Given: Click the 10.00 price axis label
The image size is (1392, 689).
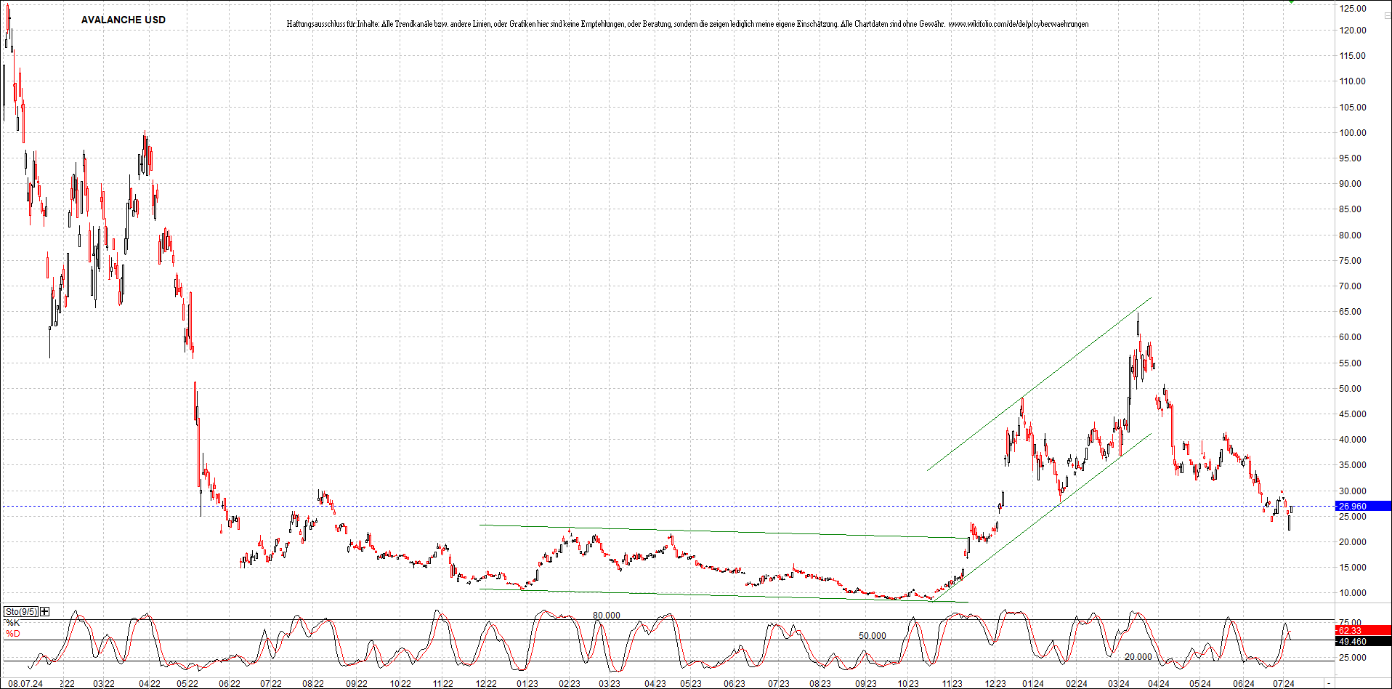Looking at the screenshot, I should [1353, 593].
